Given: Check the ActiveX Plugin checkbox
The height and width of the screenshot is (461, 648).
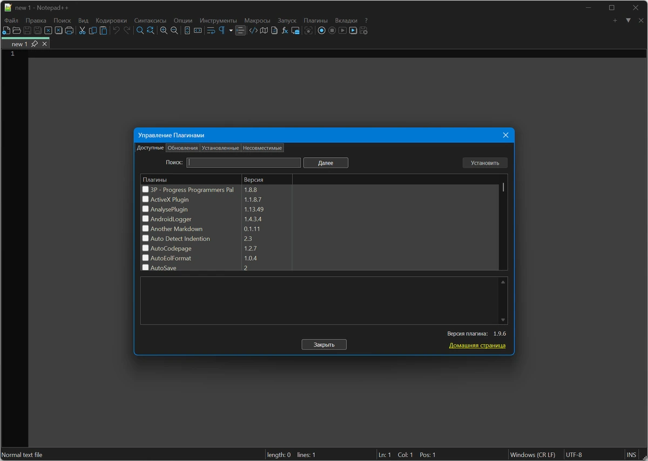Looking at the screenshot, I should point(145,199).
